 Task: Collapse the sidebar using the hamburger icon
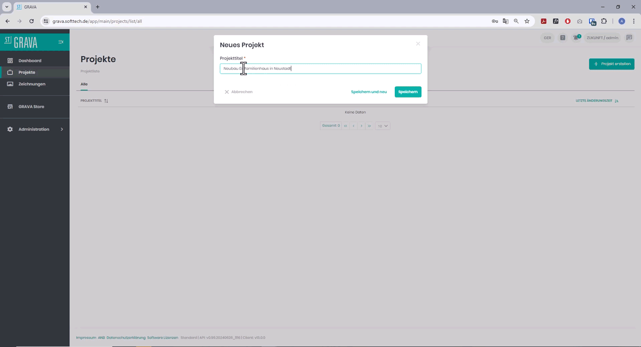coord(61,42)
